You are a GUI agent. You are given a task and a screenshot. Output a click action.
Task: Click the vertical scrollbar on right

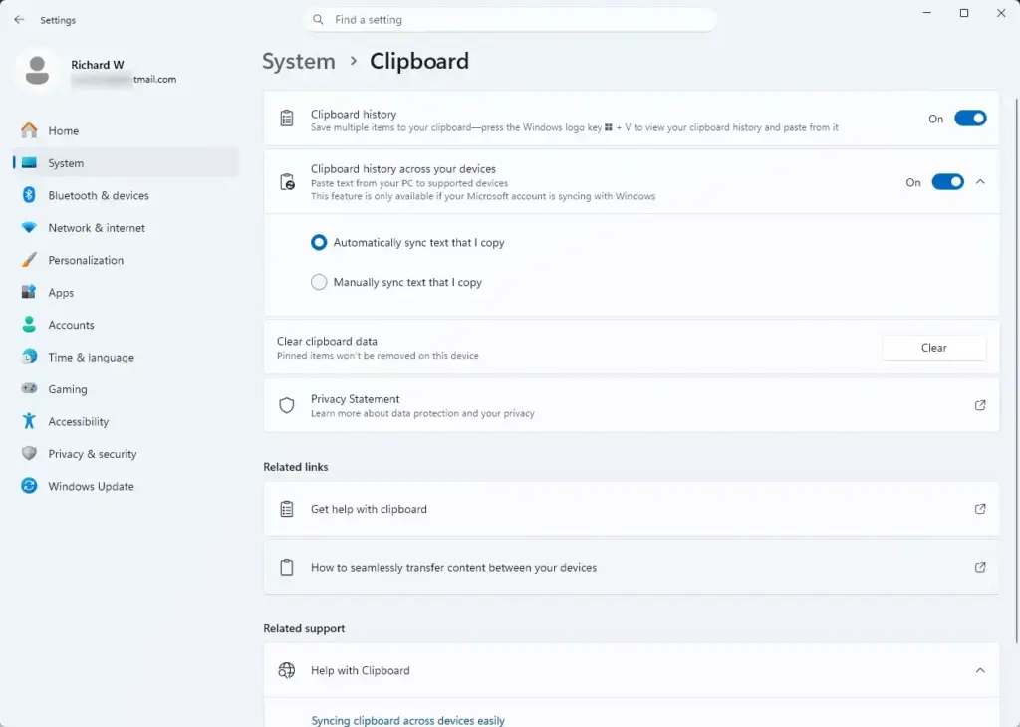[x=1016, y=370]
